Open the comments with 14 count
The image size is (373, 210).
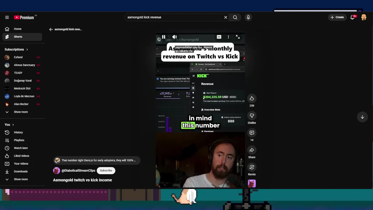pos(252,133)
